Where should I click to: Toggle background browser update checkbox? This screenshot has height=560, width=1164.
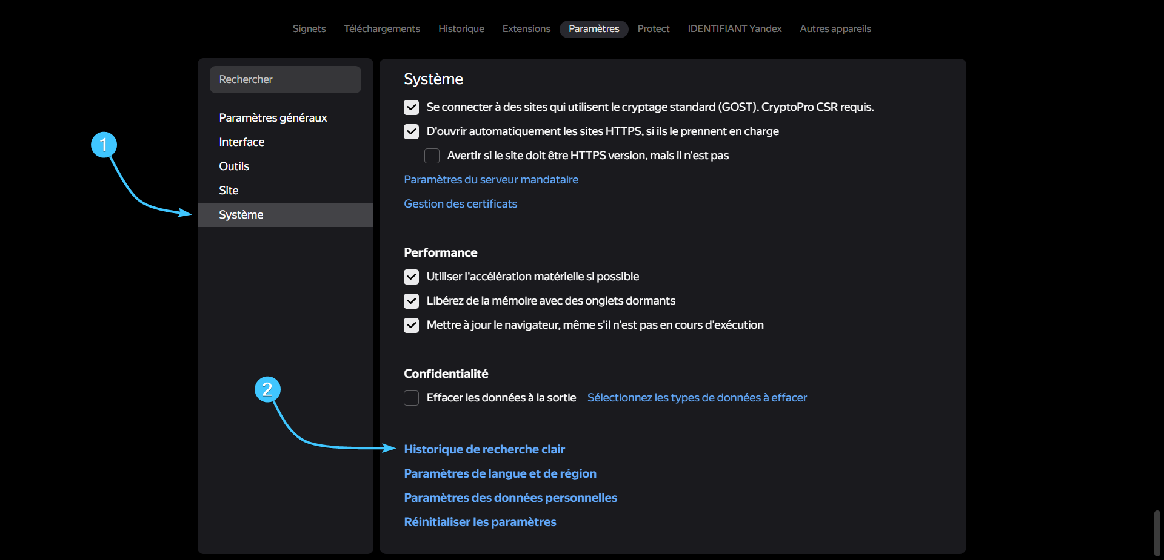pos(412,325)
